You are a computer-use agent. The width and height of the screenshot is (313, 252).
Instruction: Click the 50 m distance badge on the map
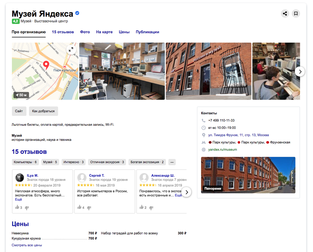coord(21,95)
